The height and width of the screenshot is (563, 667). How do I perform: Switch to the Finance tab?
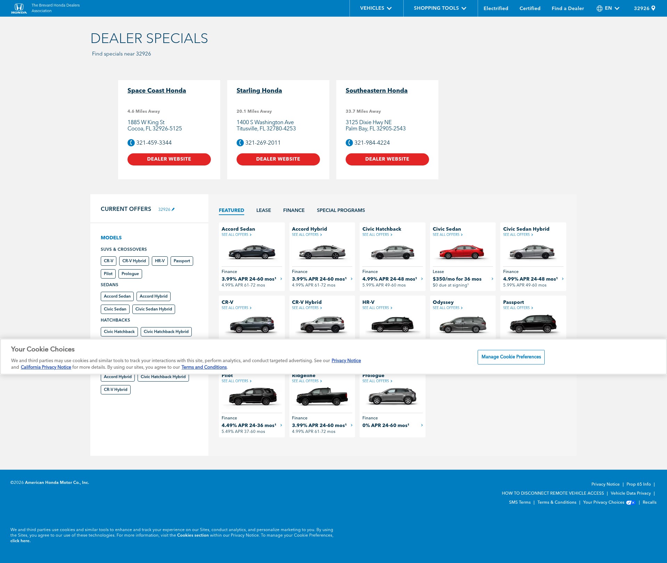click(294, 210)
